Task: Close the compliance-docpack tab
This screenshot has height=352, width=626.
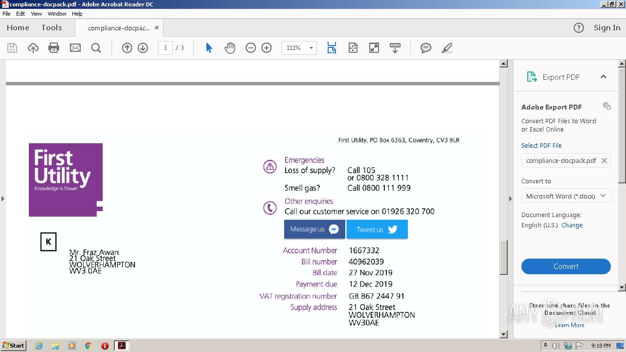Action: pyautogui.click(x=156, y=28)
